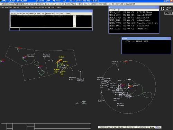Select 20 NM range in bottom toolbar

[x=108, y=127]
